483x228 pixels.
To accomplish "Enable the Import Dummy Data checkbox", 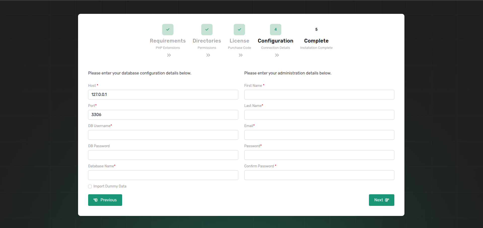I will (90, 186).
